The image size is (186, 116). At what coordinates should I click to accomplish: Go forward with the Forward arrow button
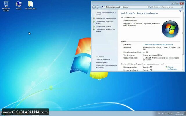point(98,7)
